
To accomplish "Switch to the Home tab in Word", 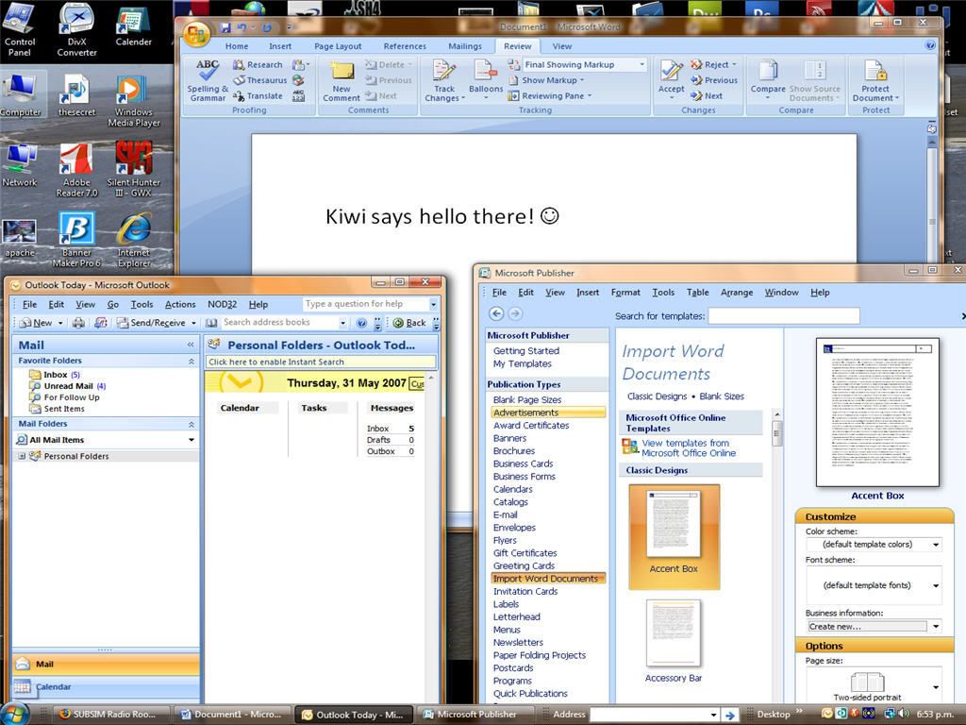I will (237, 46).
